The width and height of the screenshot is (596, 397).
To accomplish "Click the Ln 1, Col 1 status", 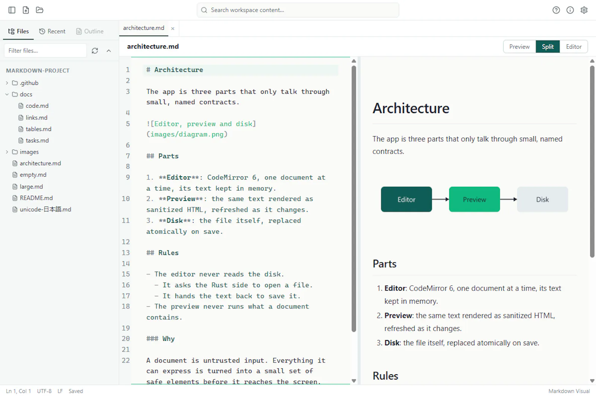I will coord(18,391).
